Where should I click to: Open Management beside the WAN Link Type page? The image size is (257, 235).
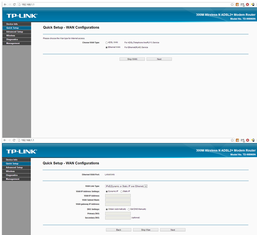(16, 179)
